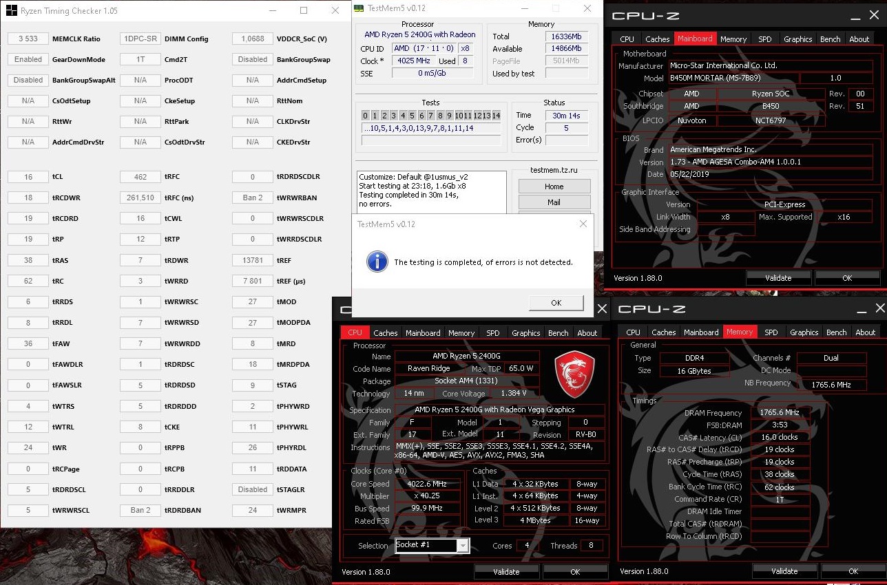
Task: Click the Mail button in TestMem5
Action: pyautogui.click(x=554, y=202)
